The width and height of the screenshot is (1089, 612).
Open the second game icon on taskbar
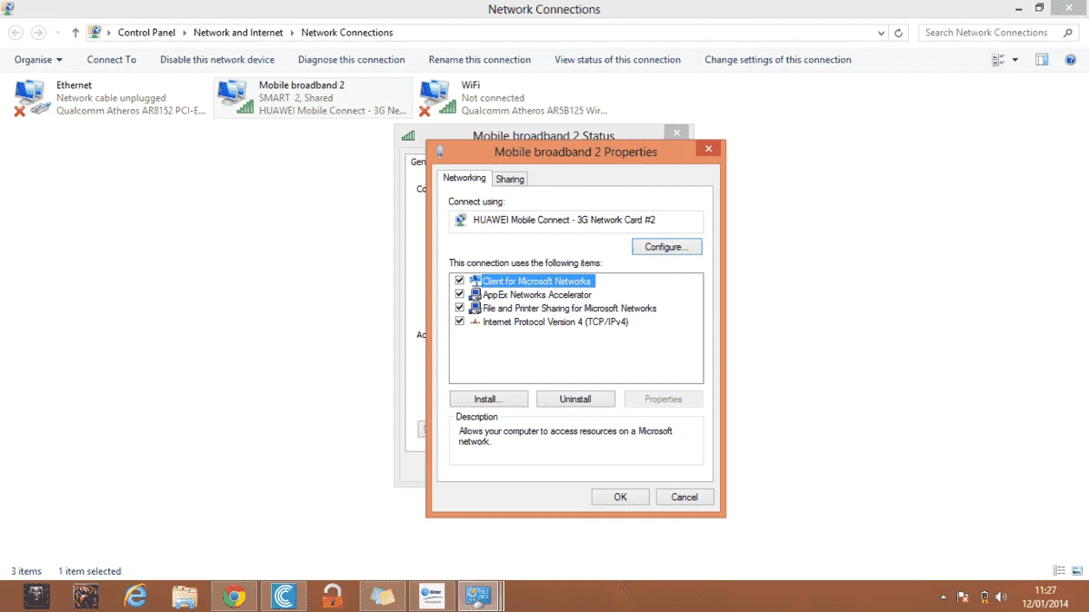tap(86, 596)
